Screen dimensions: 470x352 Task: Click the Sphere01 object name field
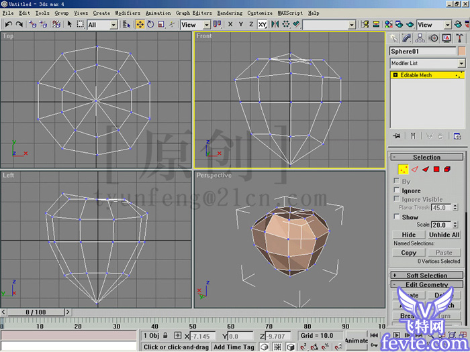[x=422, y=51]
